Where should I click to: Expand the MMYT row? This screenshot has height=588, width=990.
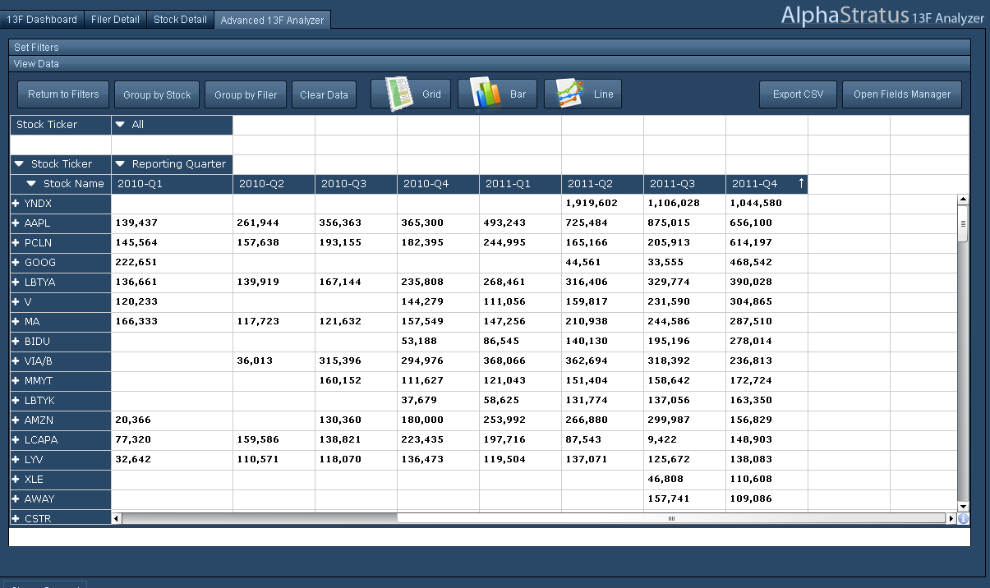coord(16,380)
